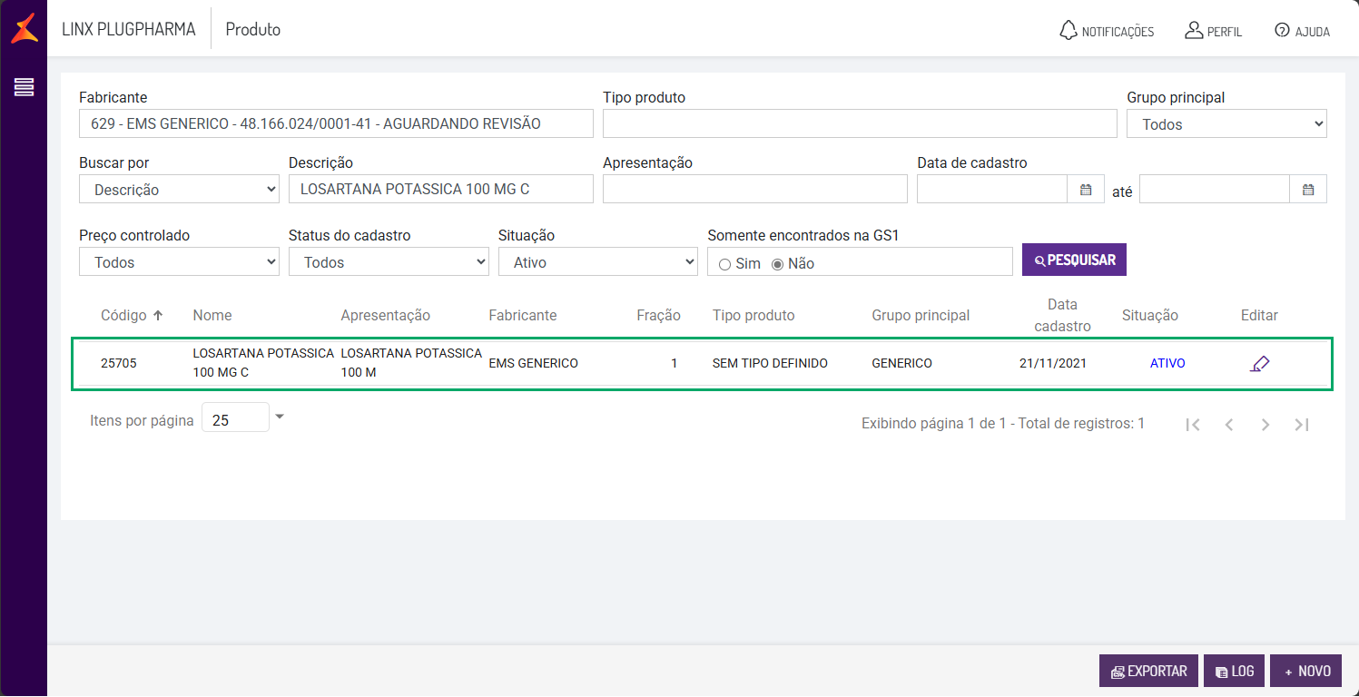This screenshot has height=697, width=1359.
Task: Open the end date calendar picker
Action: 1308,190
